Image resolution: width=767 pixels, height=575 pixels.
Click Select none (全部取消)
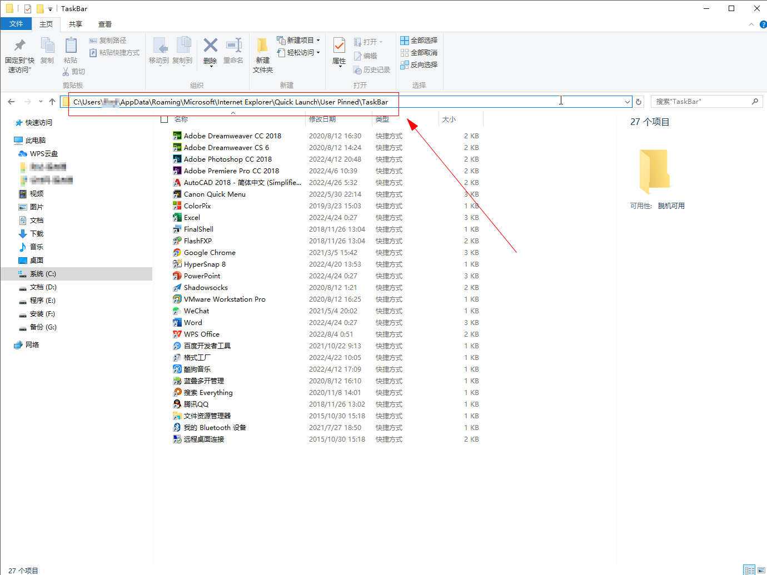(x=419, y=53)
